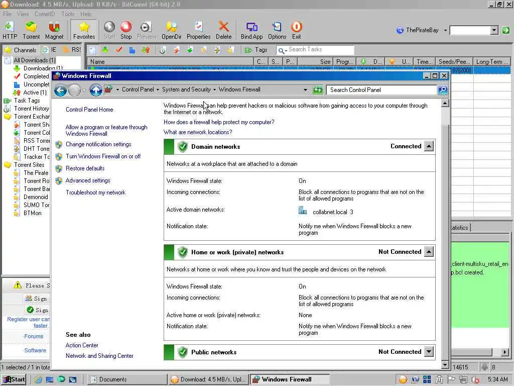The image size is (514, 386).
Task: Click What are network locations link
Action: click(x=198, y=132)
